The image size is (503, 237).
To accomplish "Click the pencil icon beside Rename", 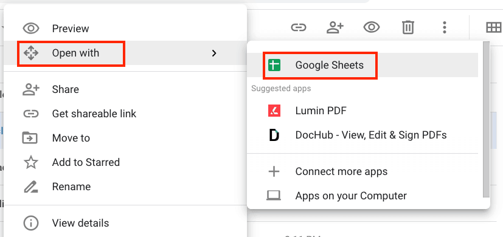I will [x=31, y=187].
